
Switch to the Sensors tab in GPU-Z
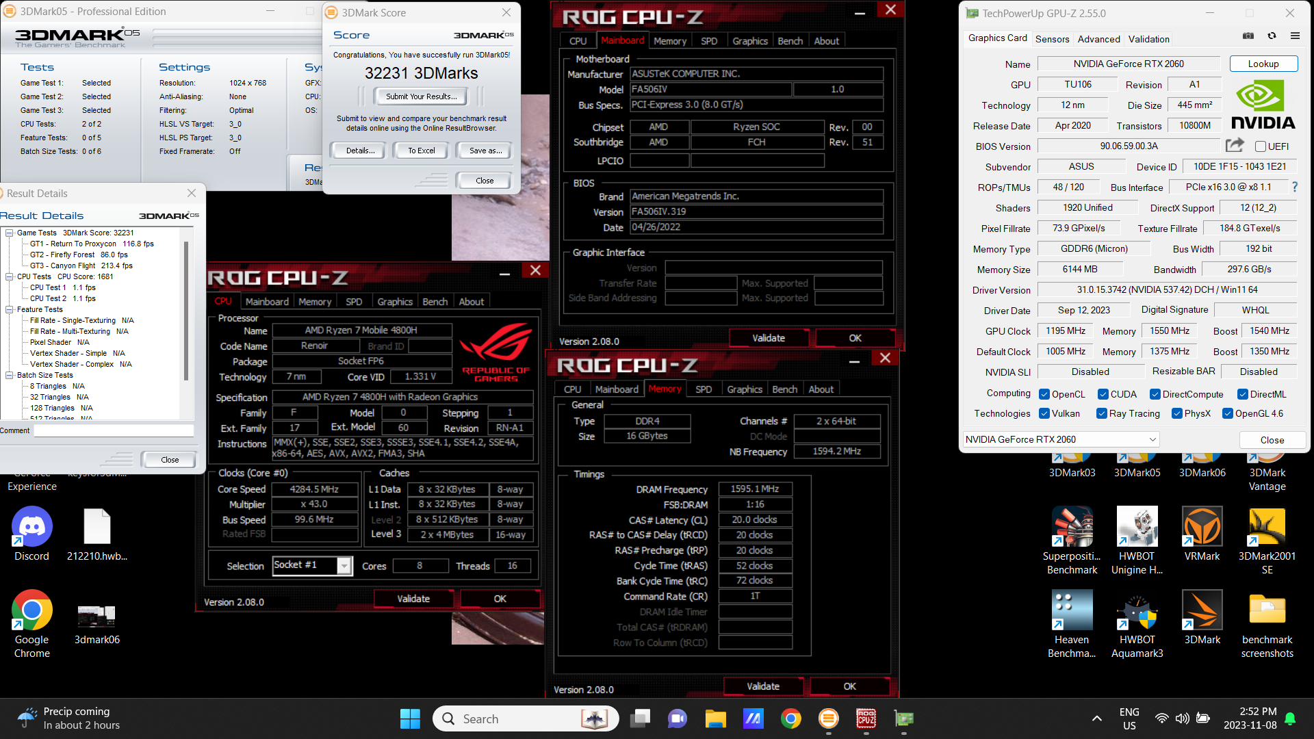[x=1052, y=39]
